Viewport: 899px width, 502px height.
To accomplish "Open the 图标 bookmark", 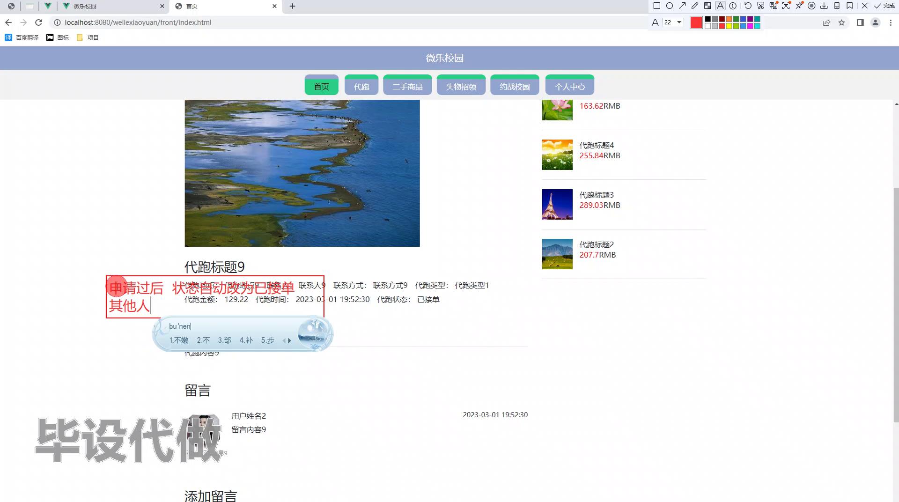I will 58,37.
